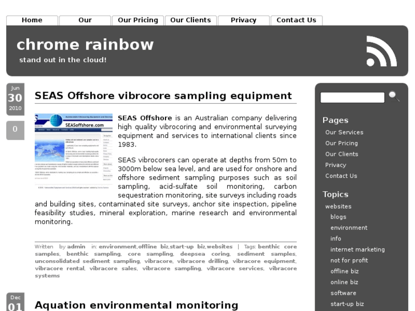The image size is (415, 311).
Task: Open Contact Us in Pages sidebar
Action: (x=341, y=176)
